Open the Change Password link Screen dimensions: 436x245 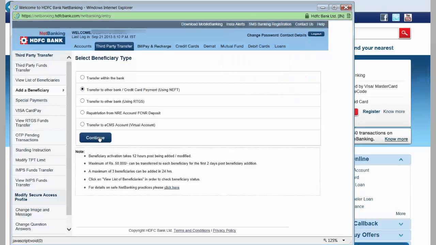(263, 35)
